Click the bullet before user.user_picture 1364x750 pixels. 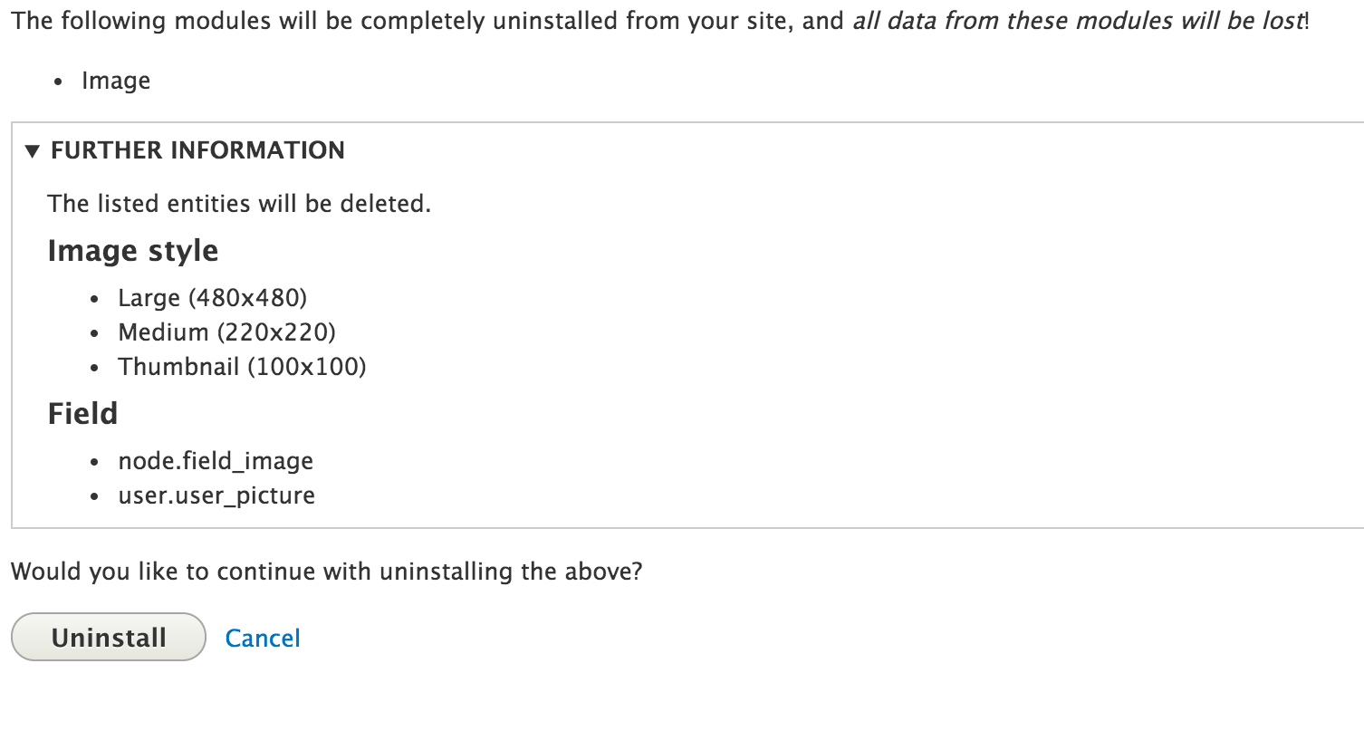click(94, 496)
